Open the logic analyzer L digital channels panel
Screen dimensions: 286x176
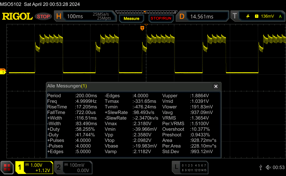point(190,168)
